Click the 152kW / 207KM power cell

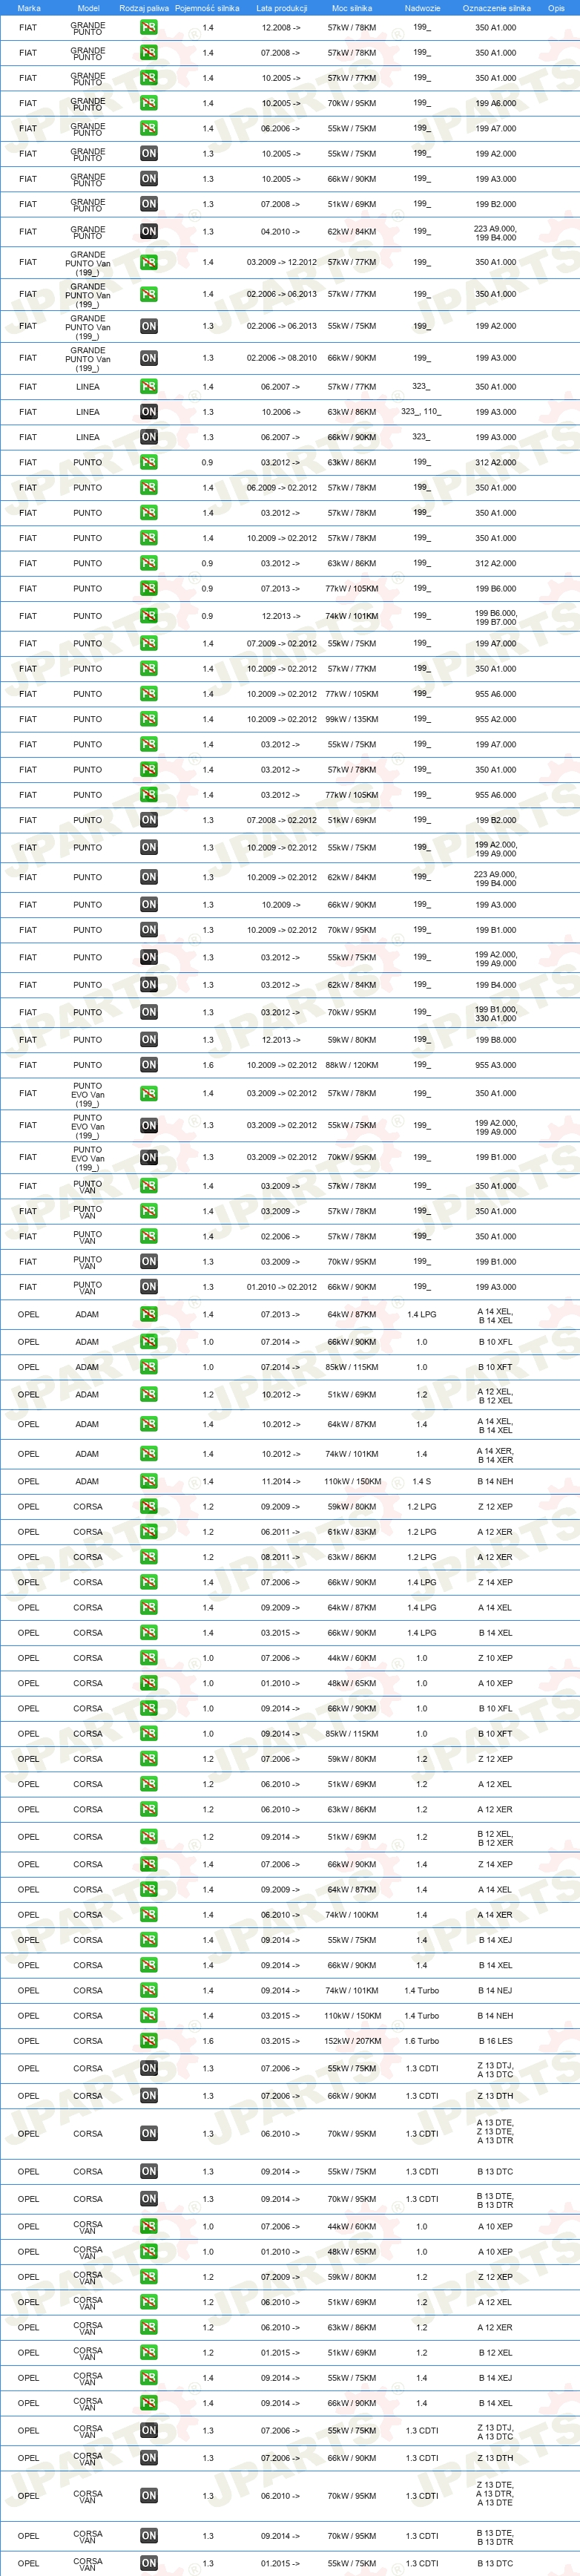tap(352, 2041)
